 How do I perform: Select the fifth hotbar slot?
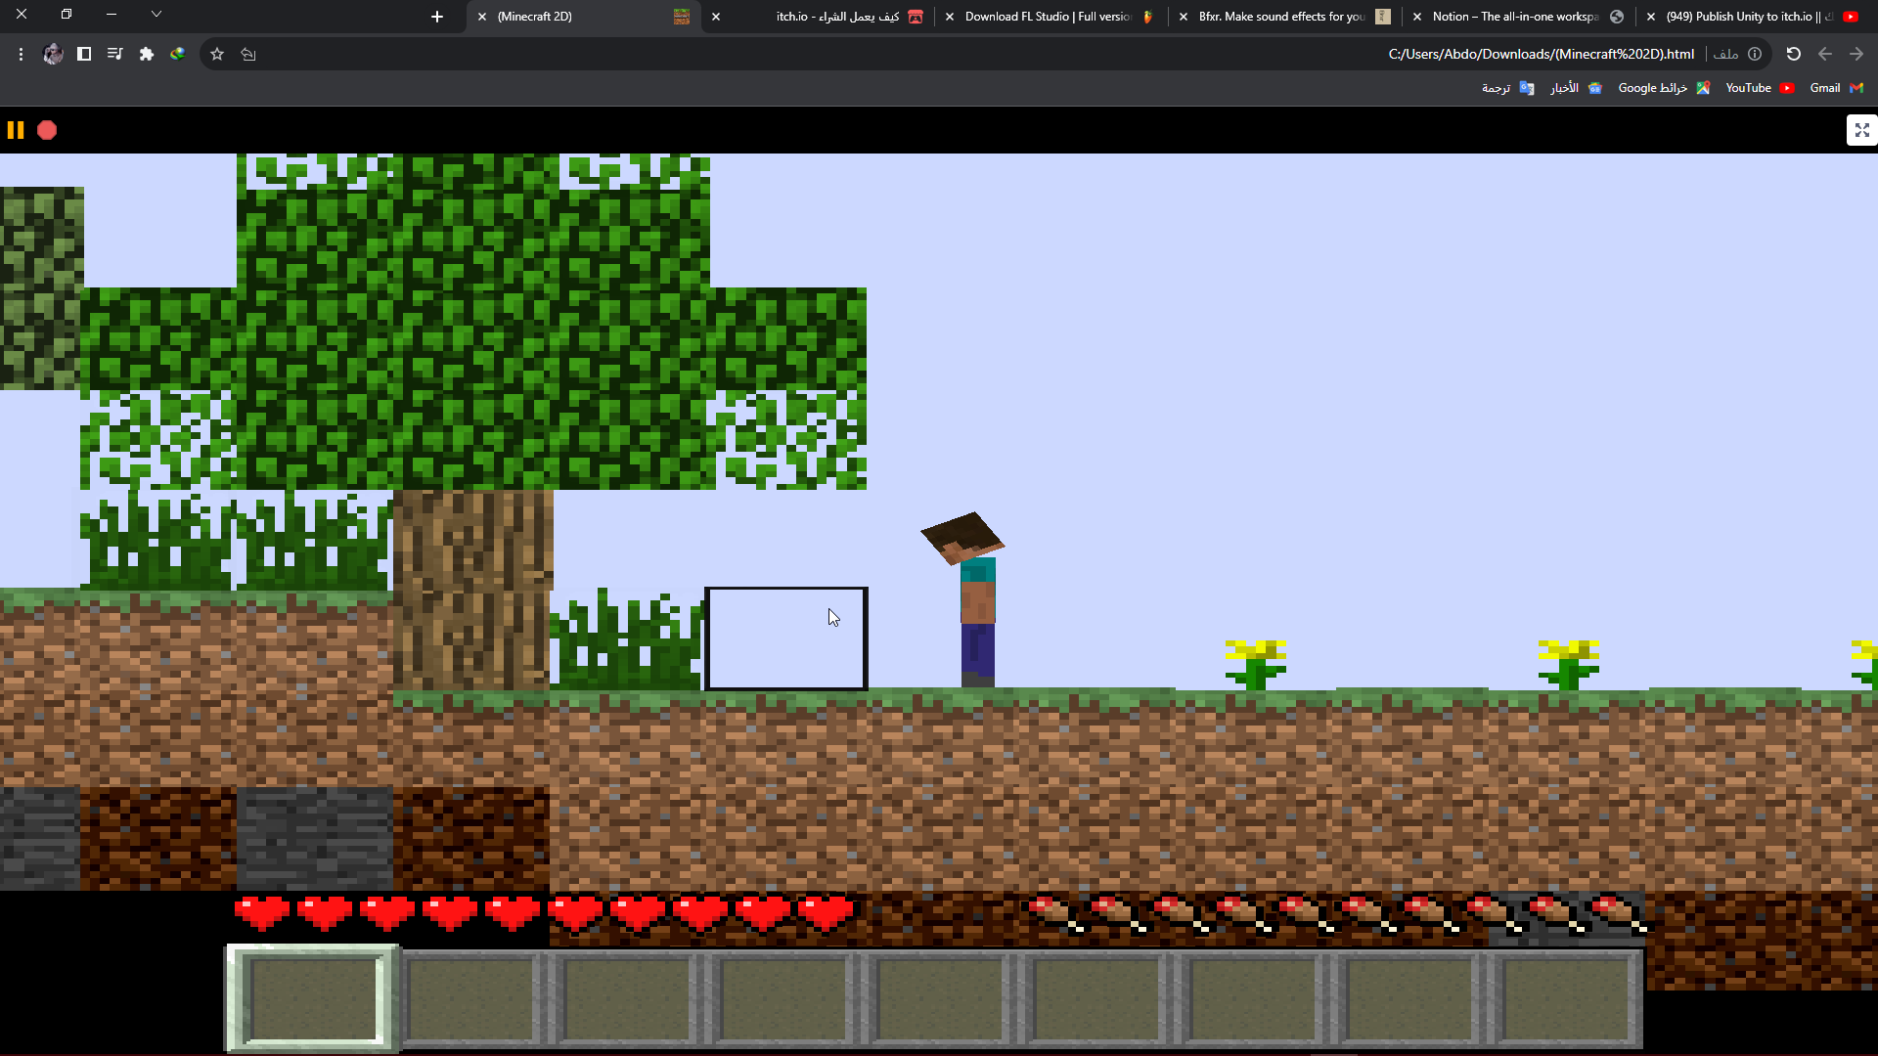pyautogui.click(x=940, y=998)
